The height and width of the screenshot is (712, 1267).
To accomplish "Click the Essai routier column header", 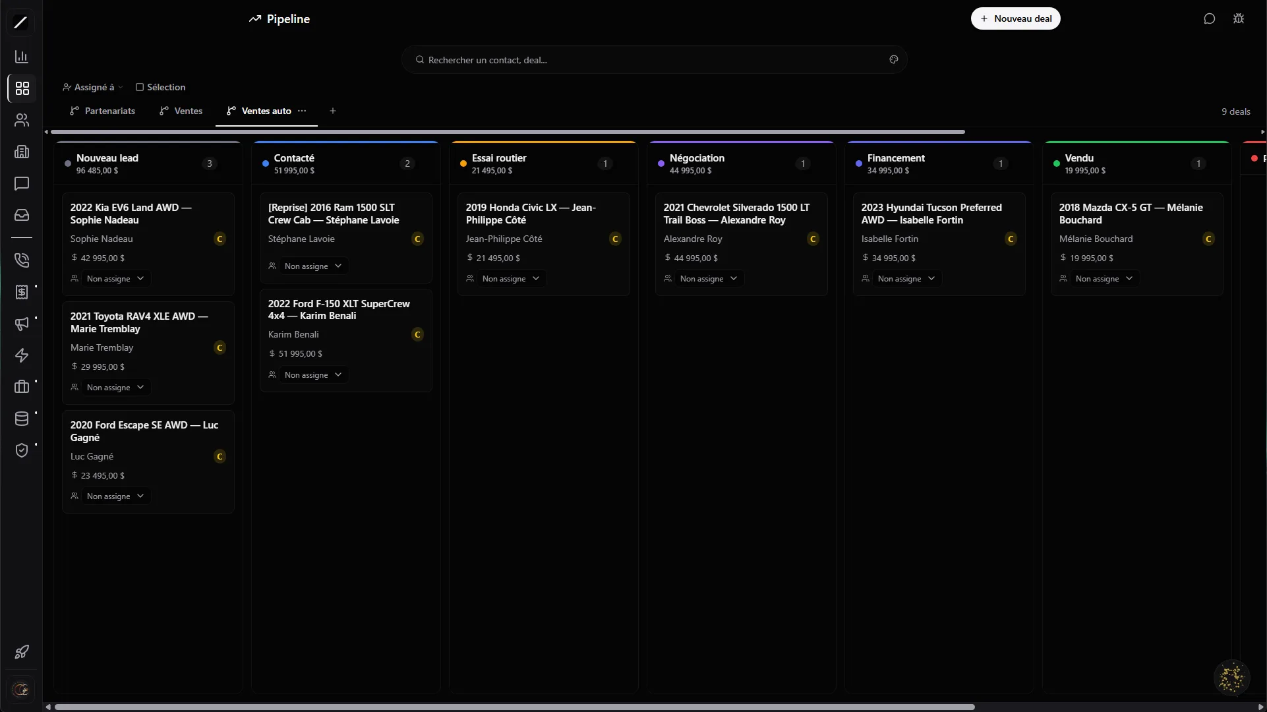I will pyautogui.click(x=544, y=163).
